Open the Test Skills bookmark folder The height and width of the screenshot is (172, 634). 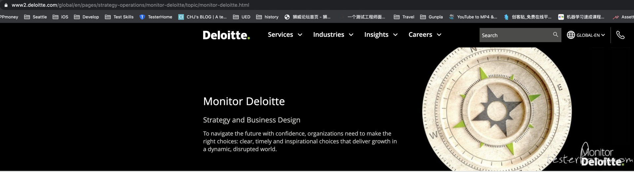[119, 17]
